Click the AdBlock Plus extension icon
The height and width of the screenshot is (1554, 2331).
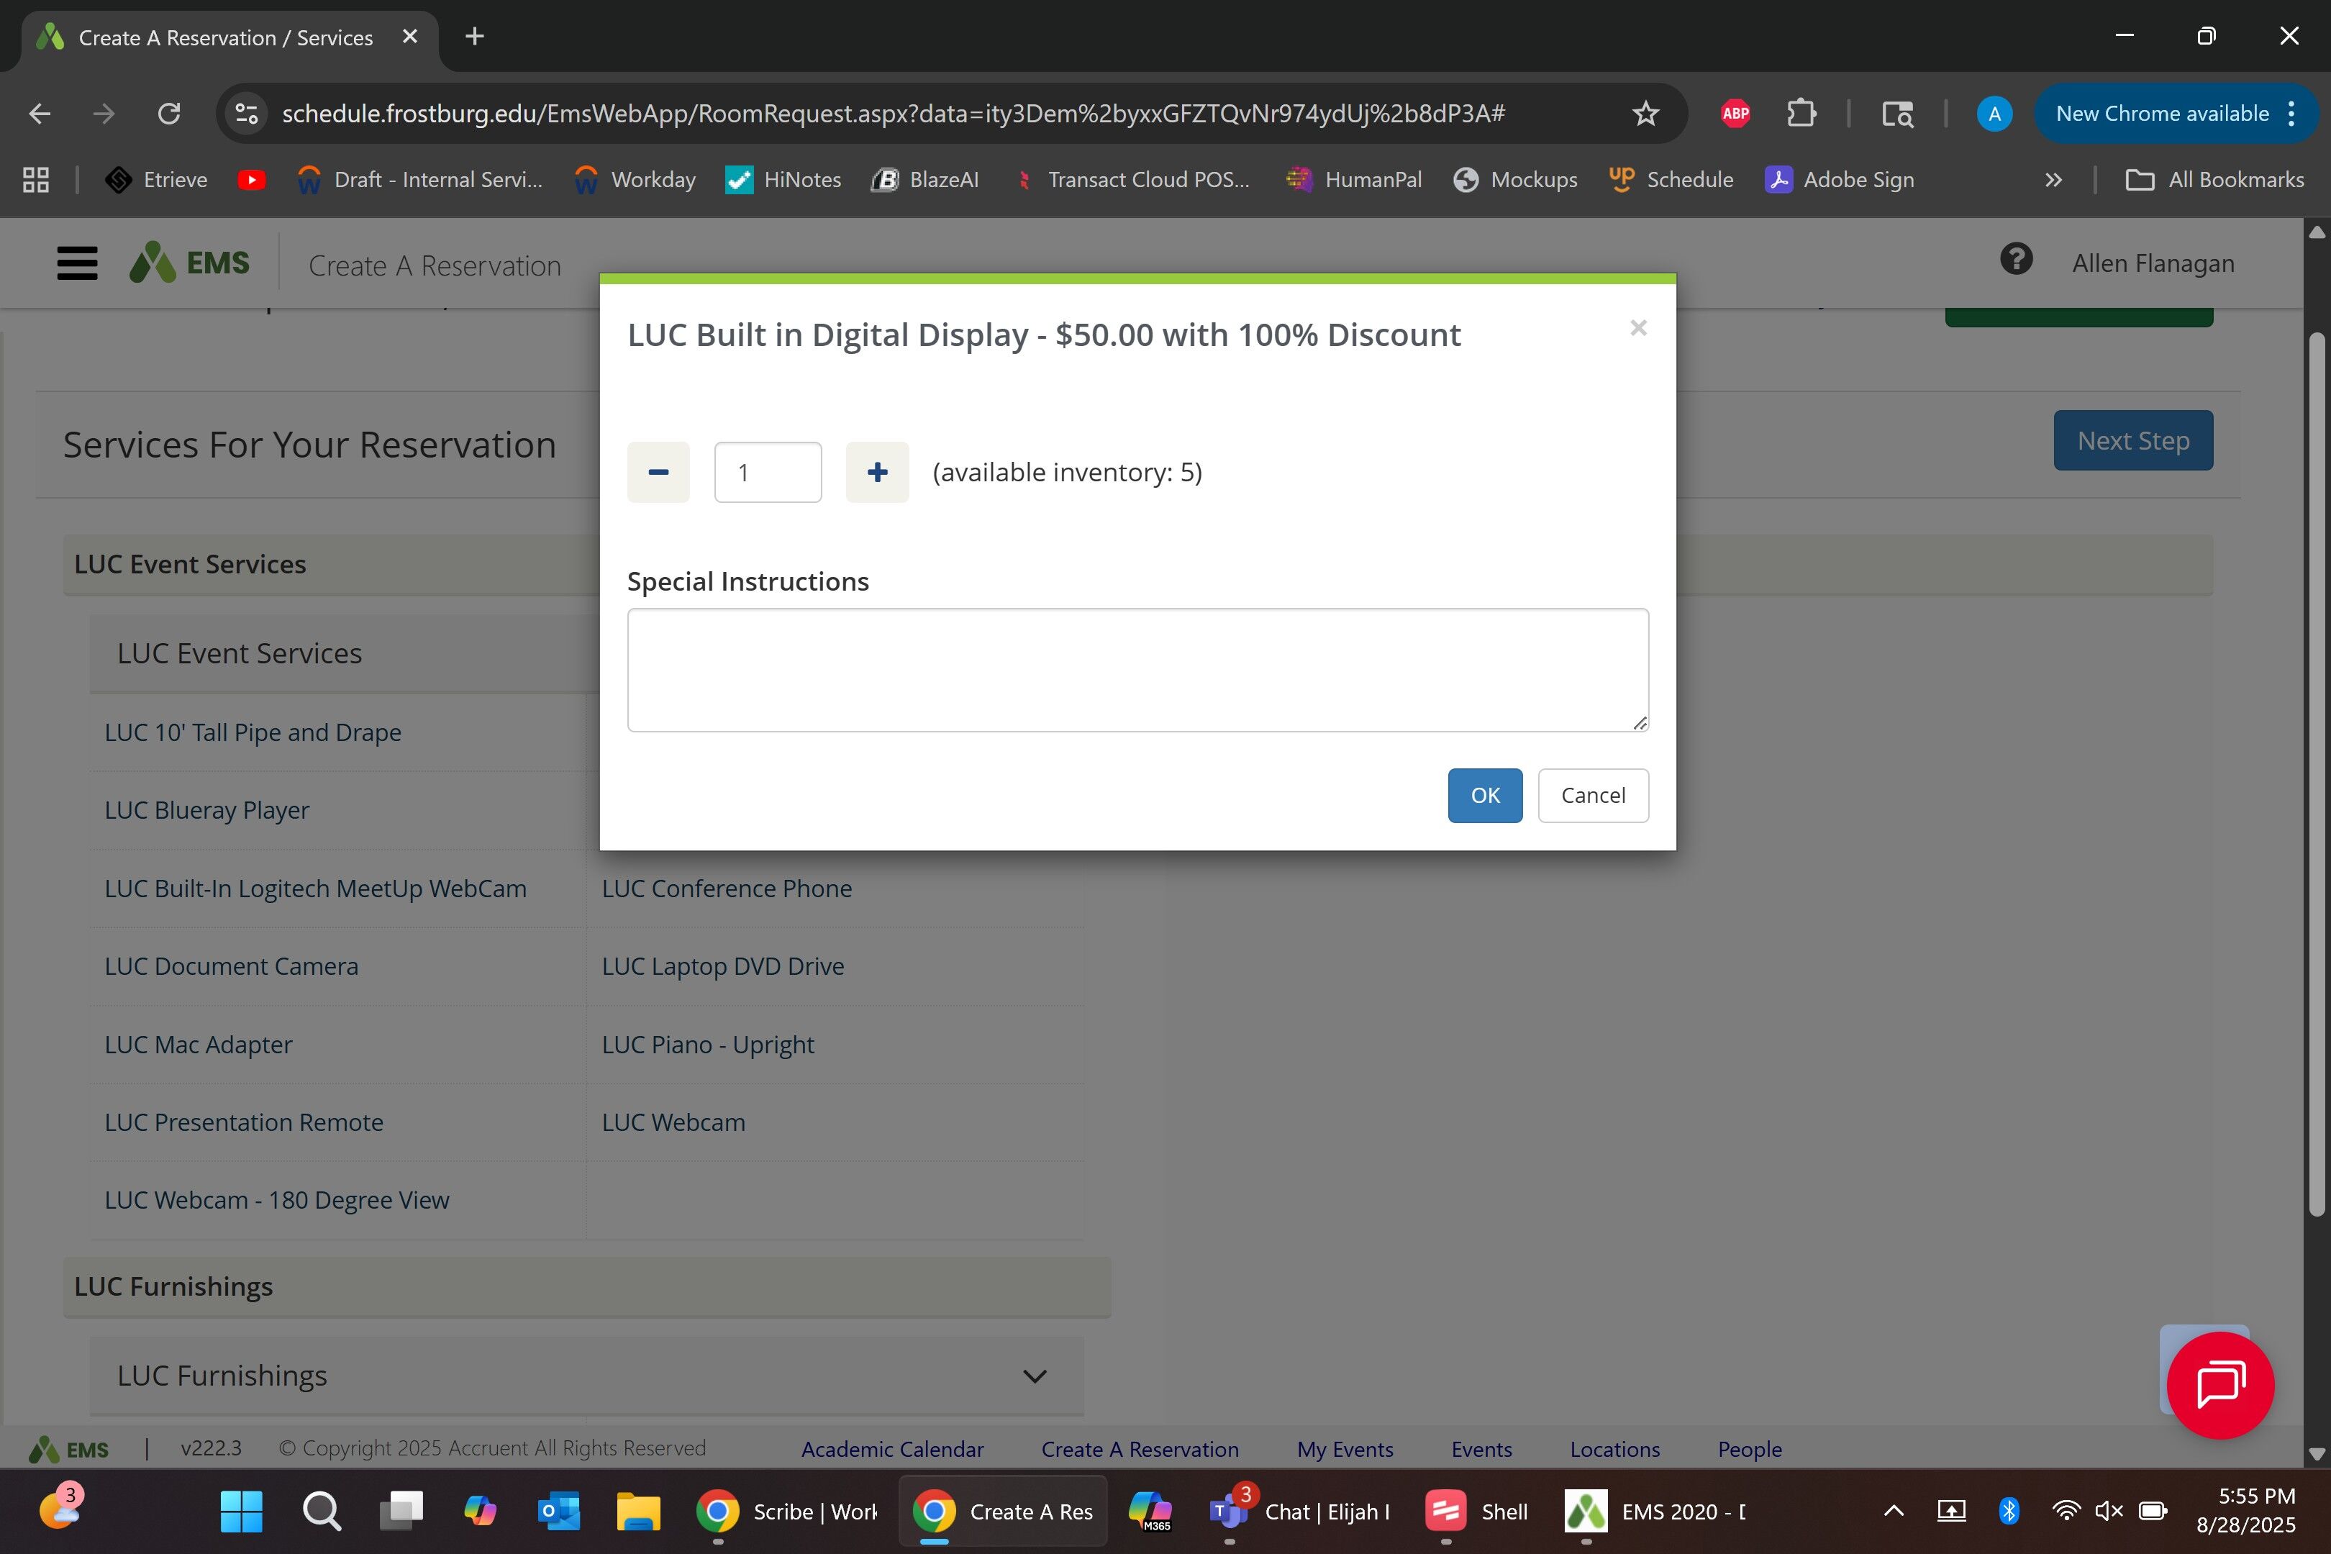coord(1735,114)
